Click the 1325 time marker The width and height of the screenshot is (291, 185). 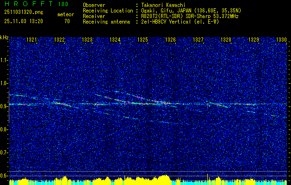pyautogui.click(x=142, y=39)
